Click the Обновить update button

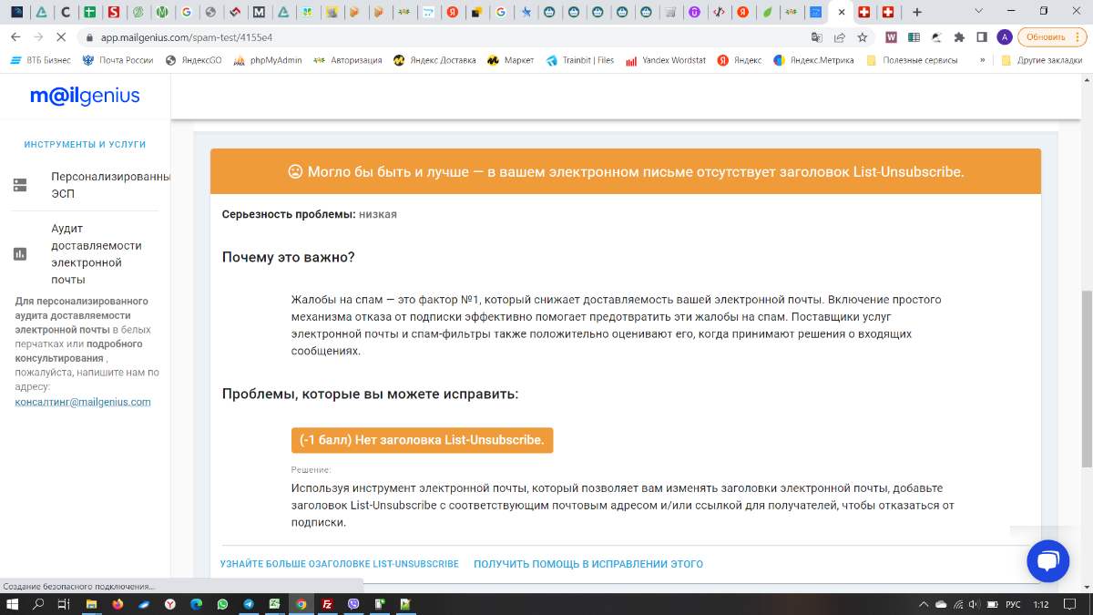tap(1047, 37)
